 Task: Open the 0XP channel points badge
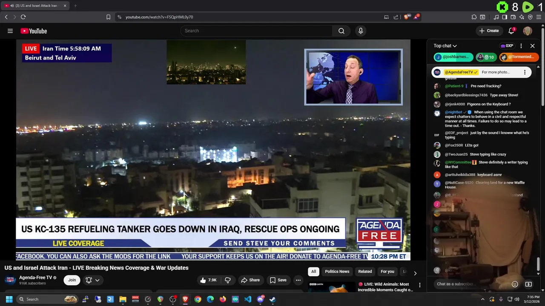(x=507, y=46)
